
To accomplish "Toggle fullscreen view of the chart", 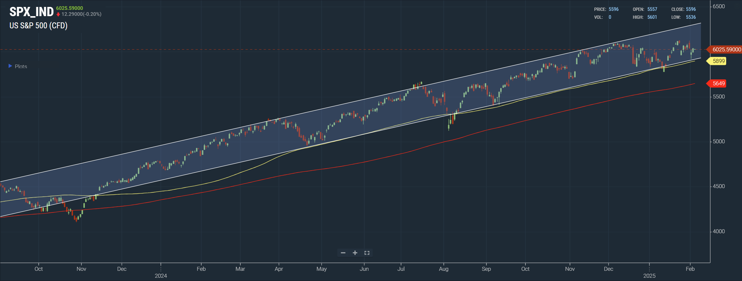I will [367, 253].
